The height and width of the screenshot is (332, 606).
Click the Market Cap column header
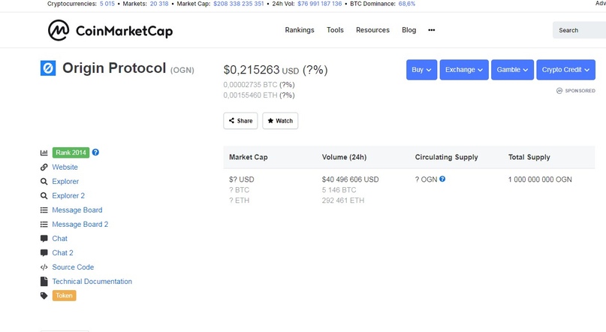coord(249,157)
